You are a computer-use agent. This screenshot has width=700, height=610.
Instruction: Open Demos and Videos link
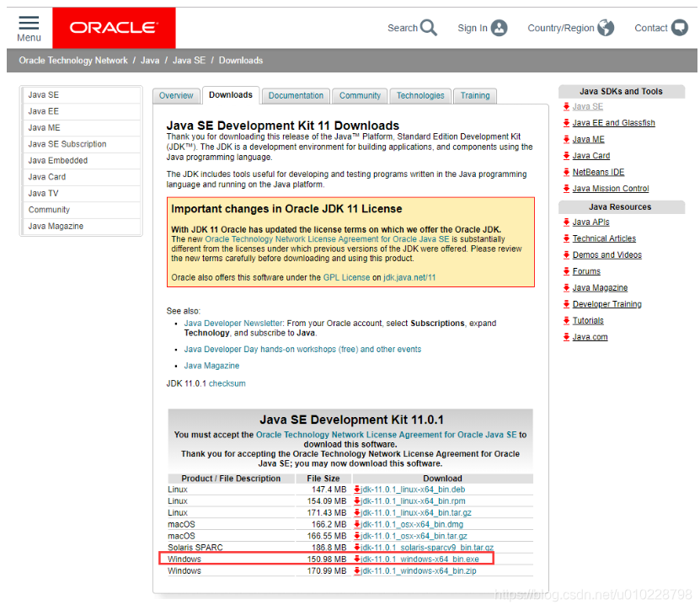(x=607, y=255)
